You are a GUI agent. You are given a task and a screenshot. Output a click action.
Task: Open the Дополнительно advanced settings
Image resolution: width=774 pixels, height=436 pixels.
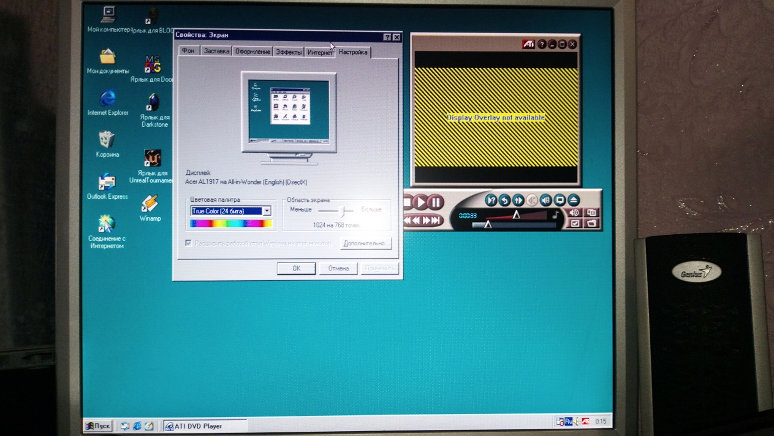click(366, 243)
